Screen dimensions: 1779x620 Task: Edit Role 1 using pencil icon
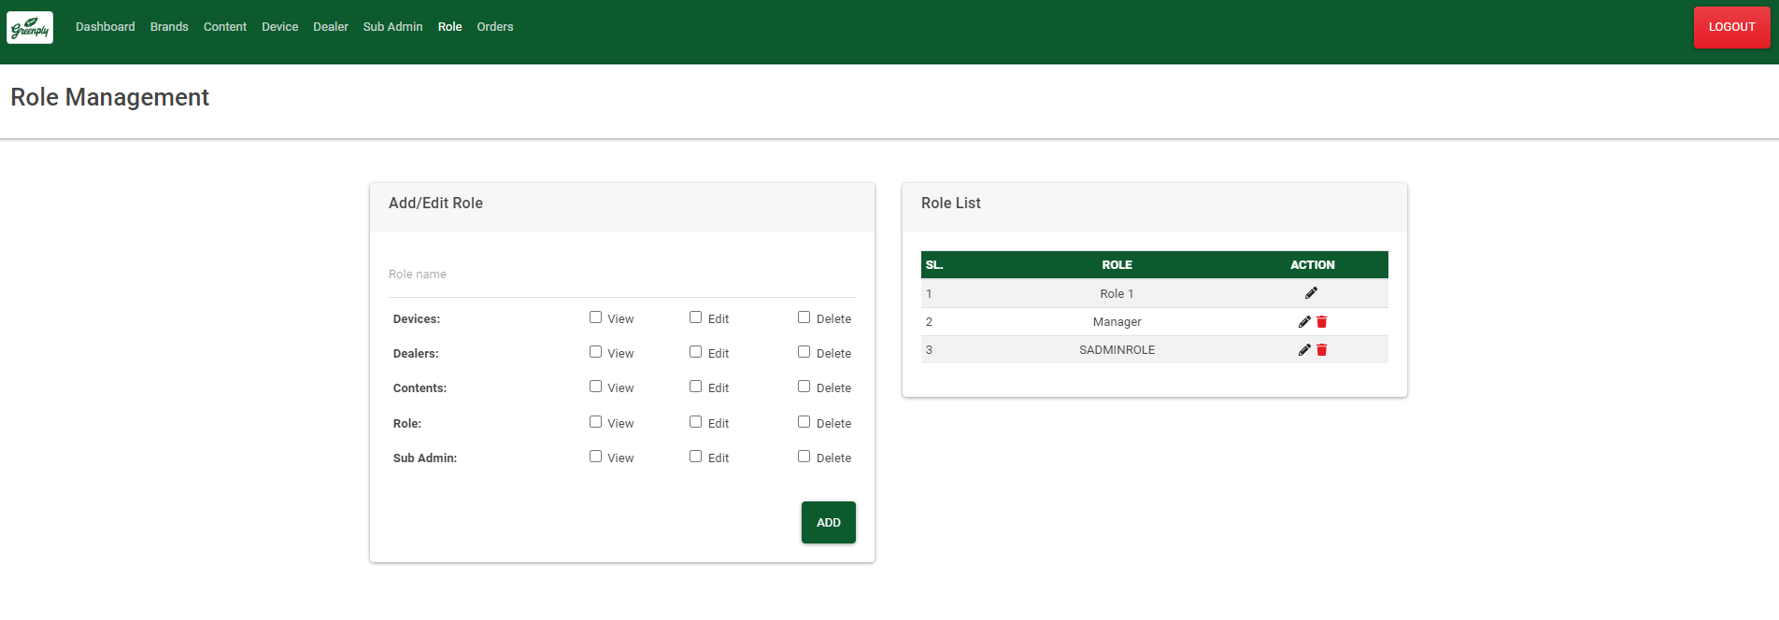1311,293
